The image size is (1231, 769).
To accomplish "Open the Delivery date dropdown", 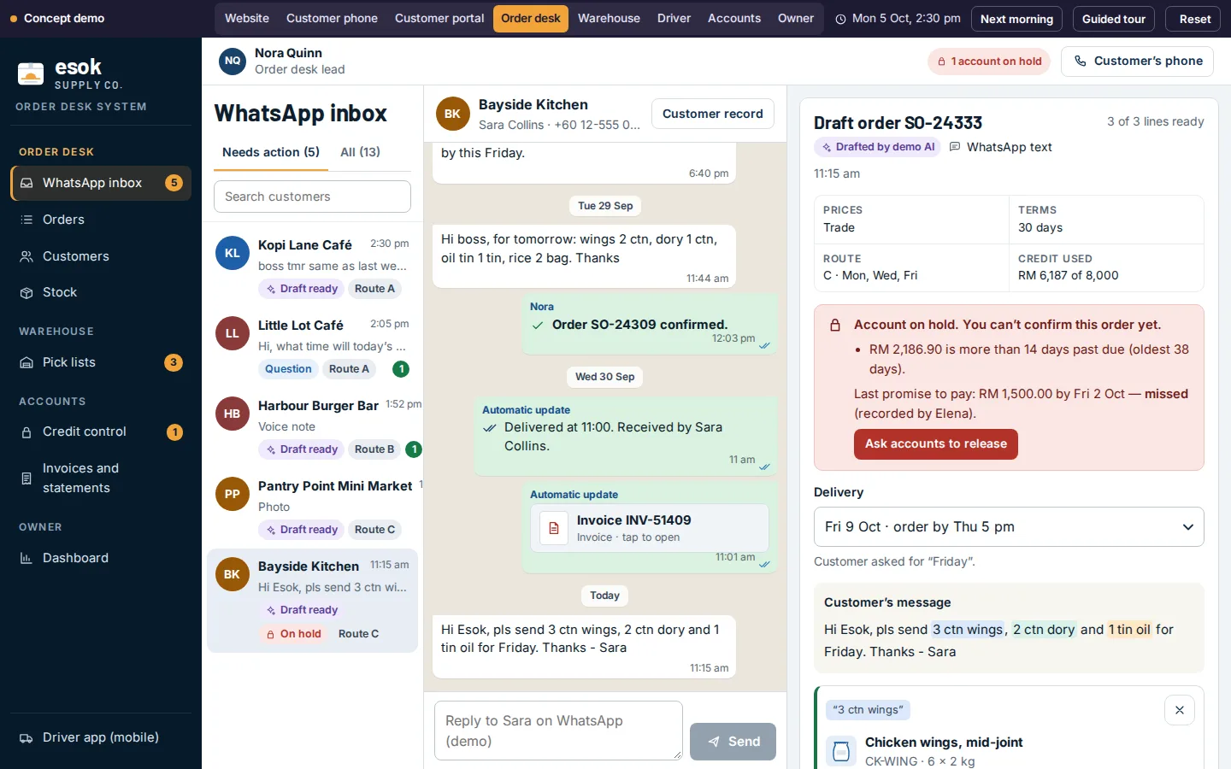I will (x=1009, y=527).
